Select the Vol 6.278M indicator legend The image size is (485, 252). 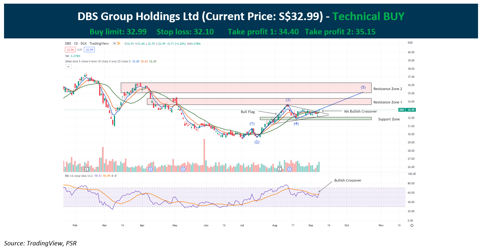tap(73, 56)
